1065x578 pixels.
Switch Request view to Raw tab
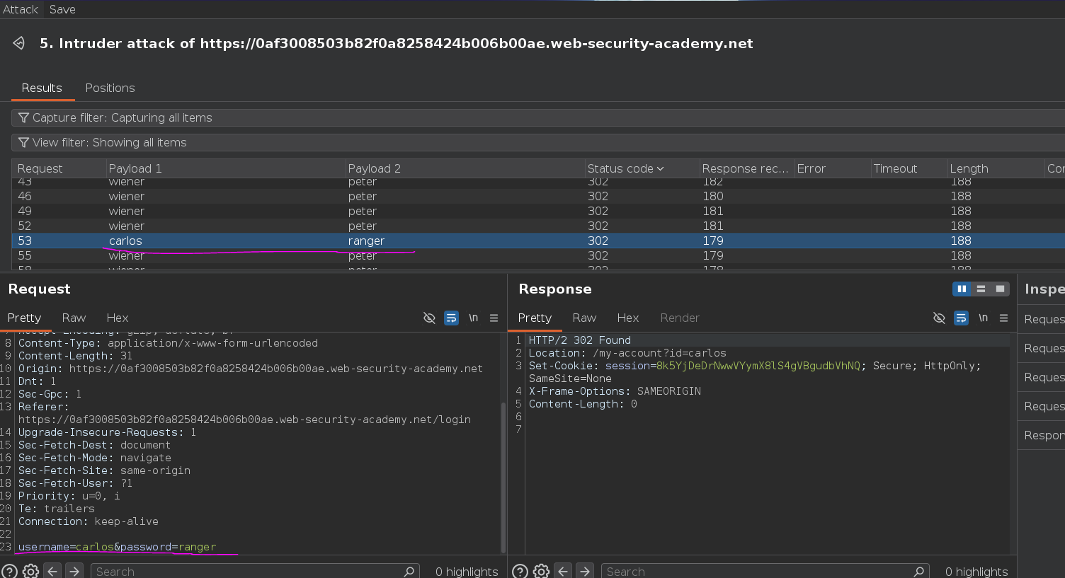[x=74, y=318]
